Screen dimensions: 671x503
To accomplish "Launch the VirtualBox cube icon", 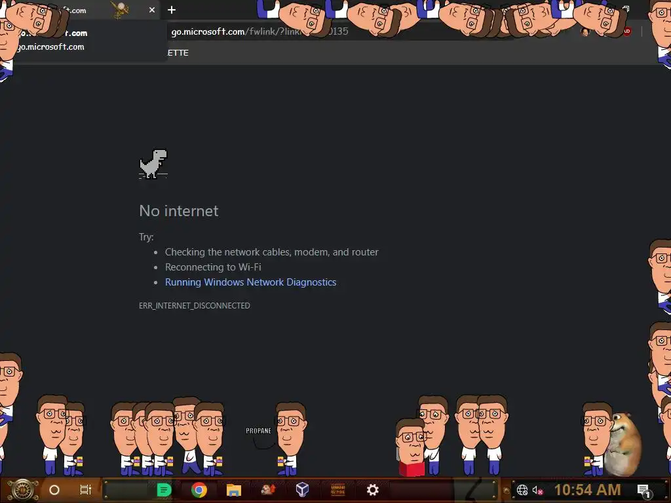I will pyautogui.click(x=303, y=490).
